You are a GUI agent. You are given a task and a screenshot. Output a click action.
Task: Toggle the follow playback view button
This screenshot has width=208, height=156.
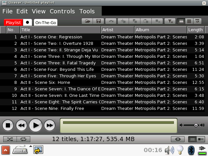197,21
